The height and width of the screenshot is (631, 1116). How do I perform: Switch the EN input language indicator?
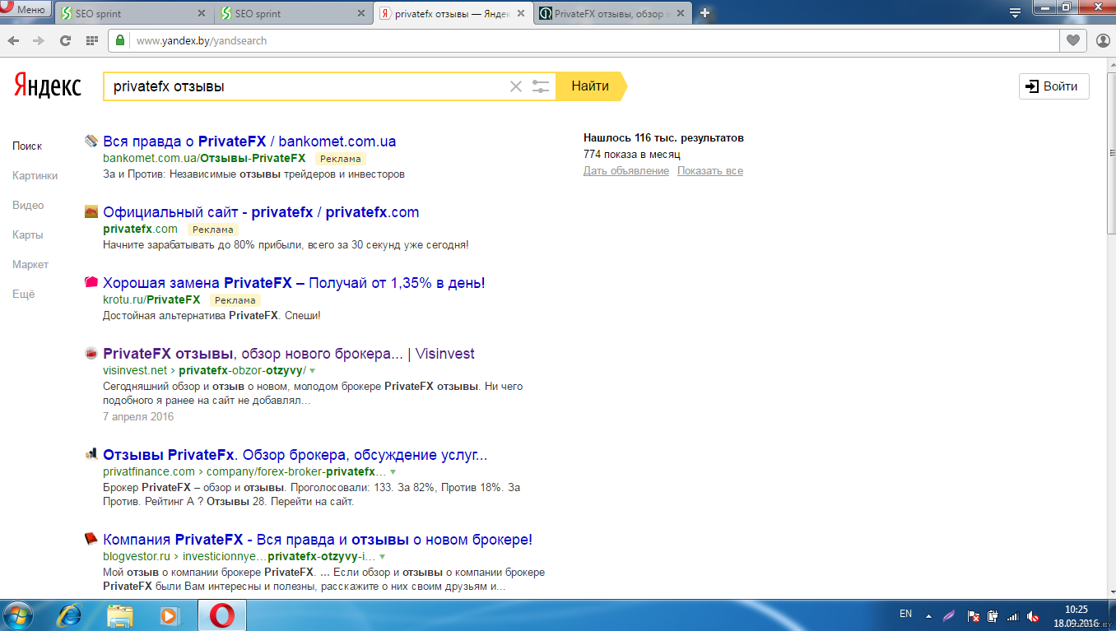click(x=906, y=614)
